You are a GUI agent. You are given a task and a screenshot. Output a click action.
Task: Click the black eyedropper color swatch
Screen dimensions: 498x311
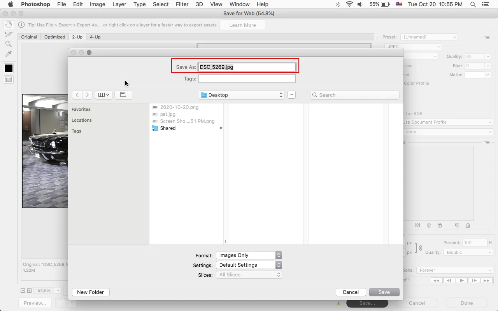coord(9,68)
